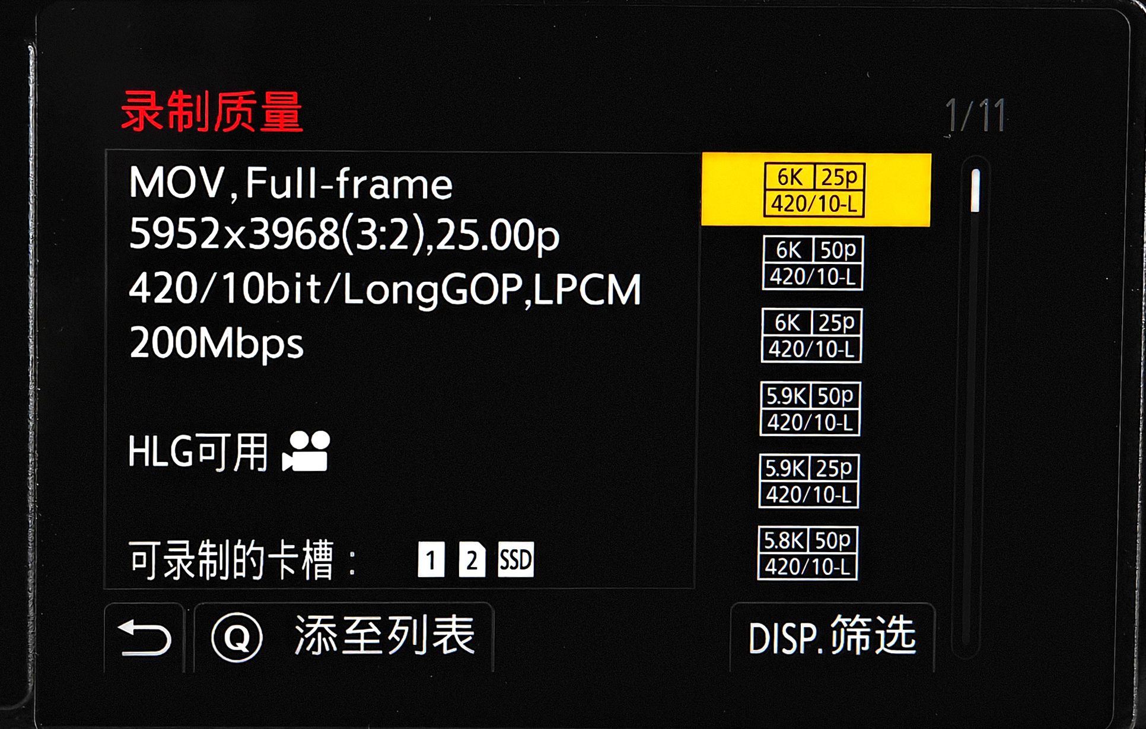This screenshot has width=1146, height=729.
Task: Tap the 添至列表 add to list label
Action: [x=386, y=636]
